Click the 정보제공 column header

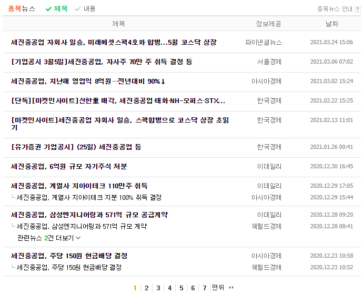pos(268,24)
